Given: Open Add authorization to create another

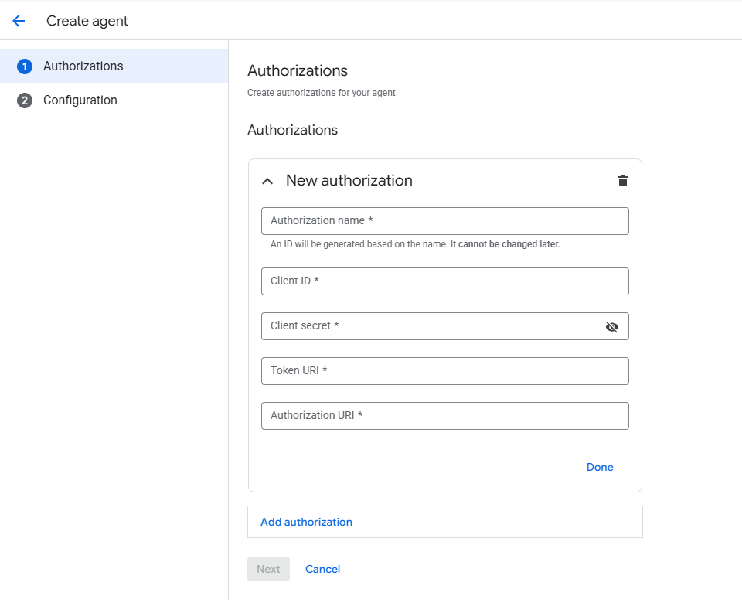Looking at the screenshot, I should click(x=306, y=522).
